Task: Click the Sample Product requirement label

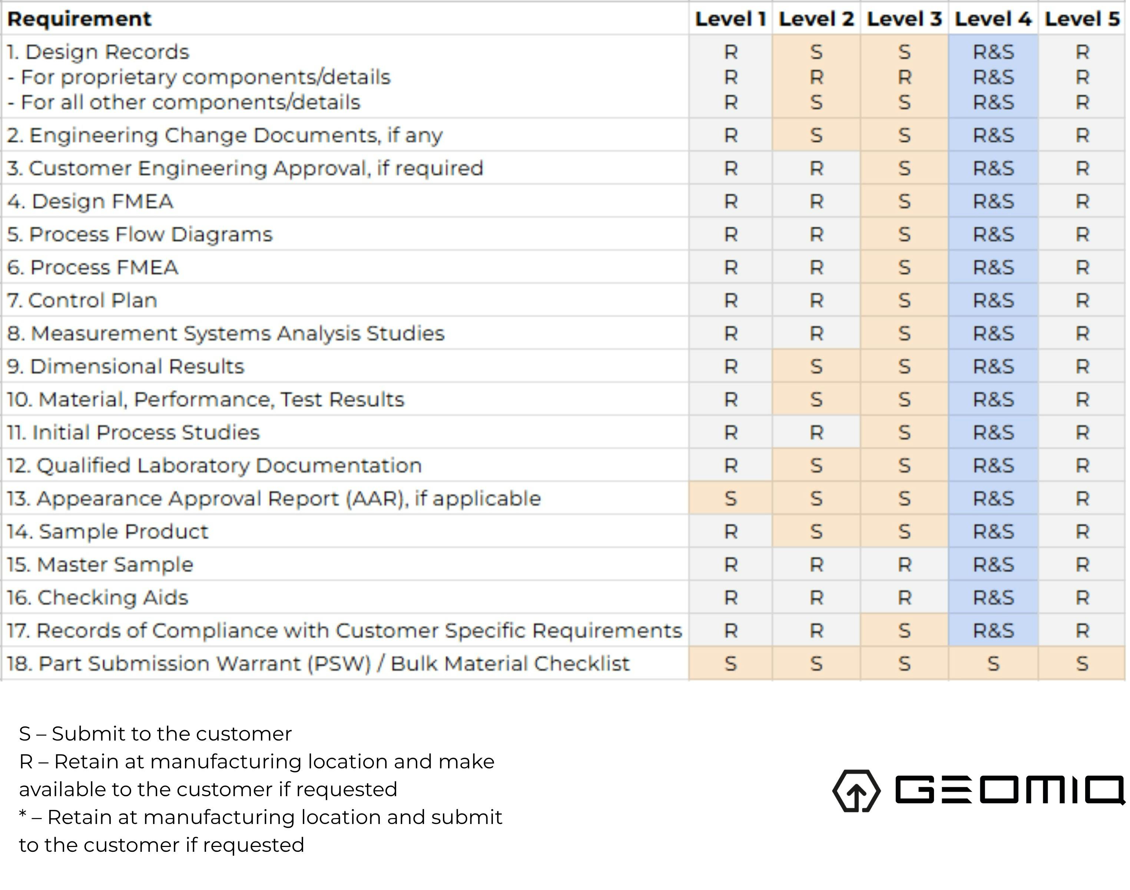Action: point(108,531)
